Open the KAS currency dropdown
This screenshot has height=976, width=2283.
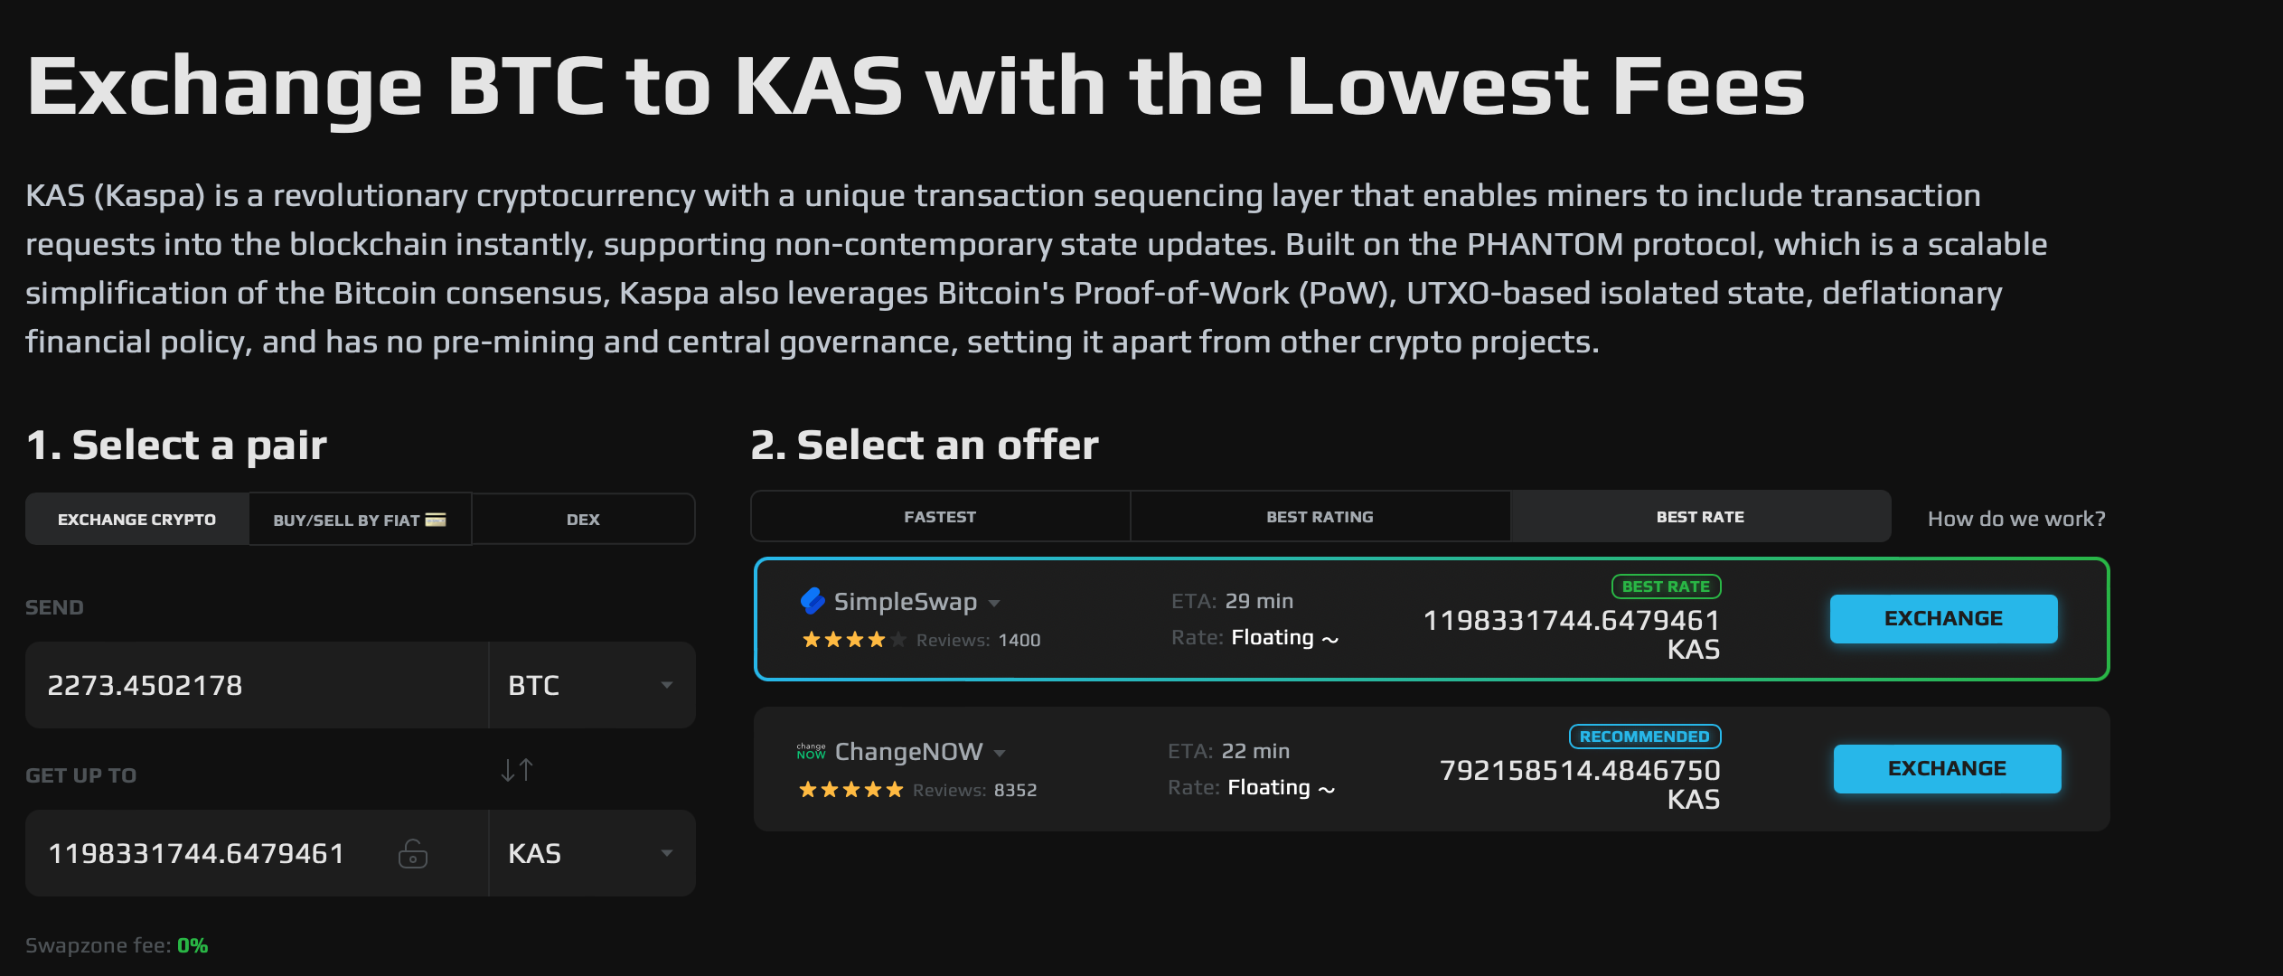(x=592, y=853)
